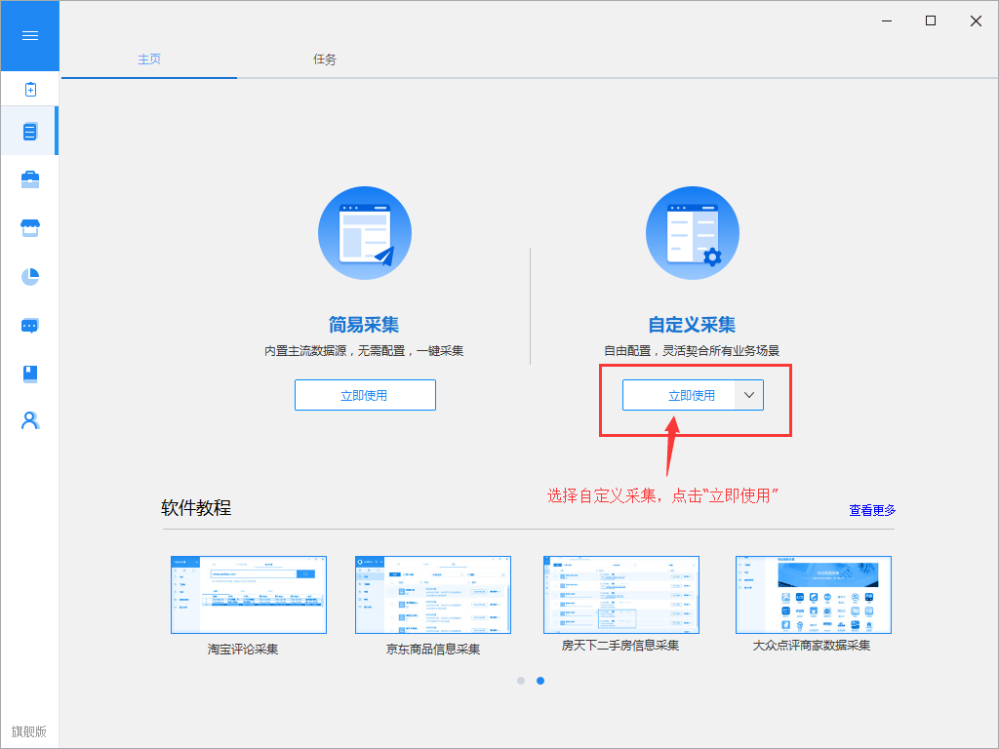999x749 pixels.
Task: Open the user account profile icon
Action: pyautogui.click(x=29, y=420)
